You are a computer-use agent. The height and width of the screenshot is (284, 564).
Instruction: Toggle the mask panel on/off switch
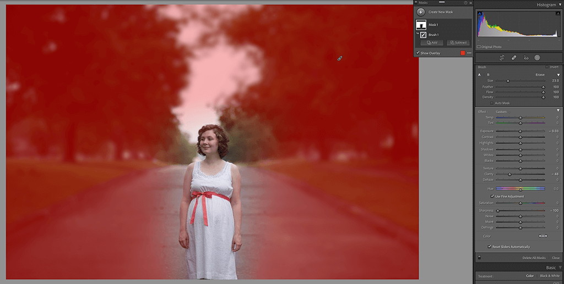479,258
